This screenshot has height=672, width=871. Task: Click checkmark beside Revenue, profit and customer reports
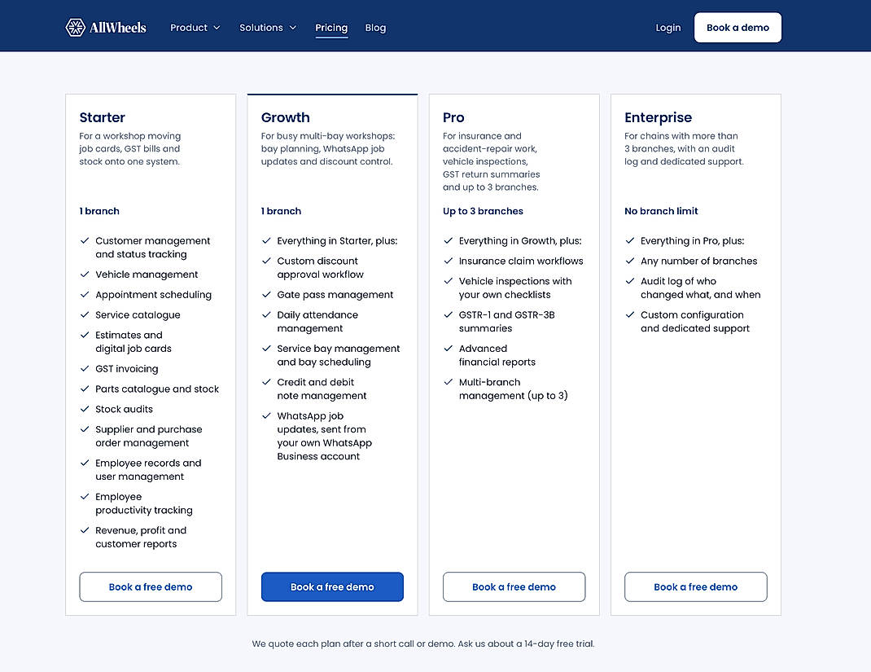[x=85, y=530]
